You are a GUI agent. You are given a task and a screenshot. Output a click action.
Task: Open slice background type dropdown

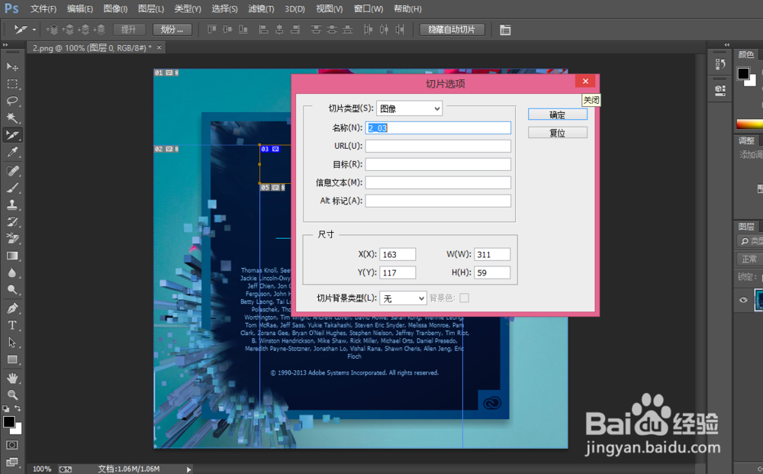403,298
